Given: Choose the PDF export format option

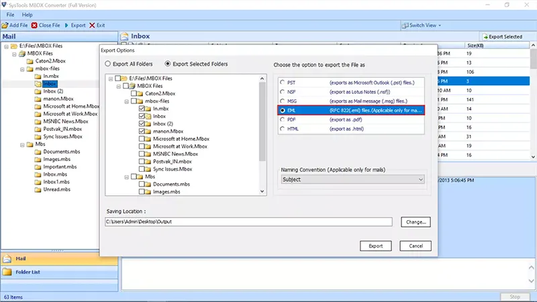Looking at the screenshot, I should click(x=282, y=119).
